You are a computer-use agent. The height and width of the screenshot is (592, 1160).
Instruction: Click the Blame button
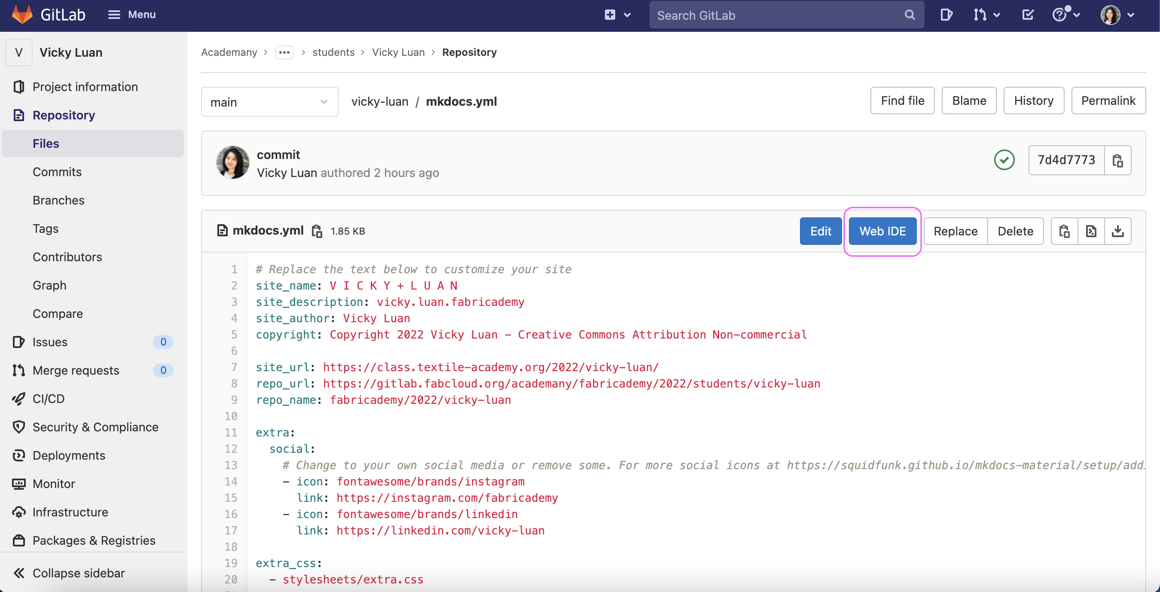(969, 101)
